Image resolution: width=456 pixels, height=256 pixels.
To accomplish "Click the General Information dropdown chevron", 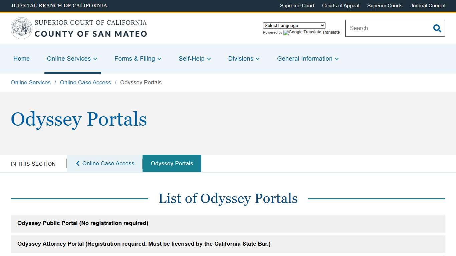I will [x=337, y=59].
